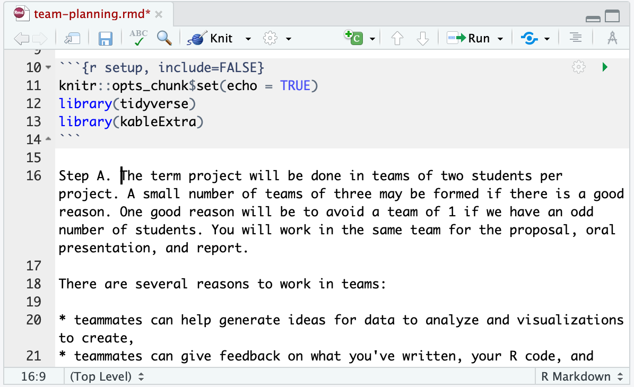The image size is (634, 387).
Task: Toggle the visual markdown editor mode
Action: [x=612, y=38]
